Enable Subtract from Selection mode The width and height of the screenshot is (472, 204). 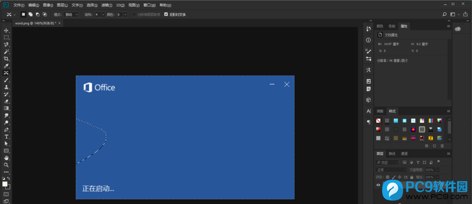tap(38, 14)
